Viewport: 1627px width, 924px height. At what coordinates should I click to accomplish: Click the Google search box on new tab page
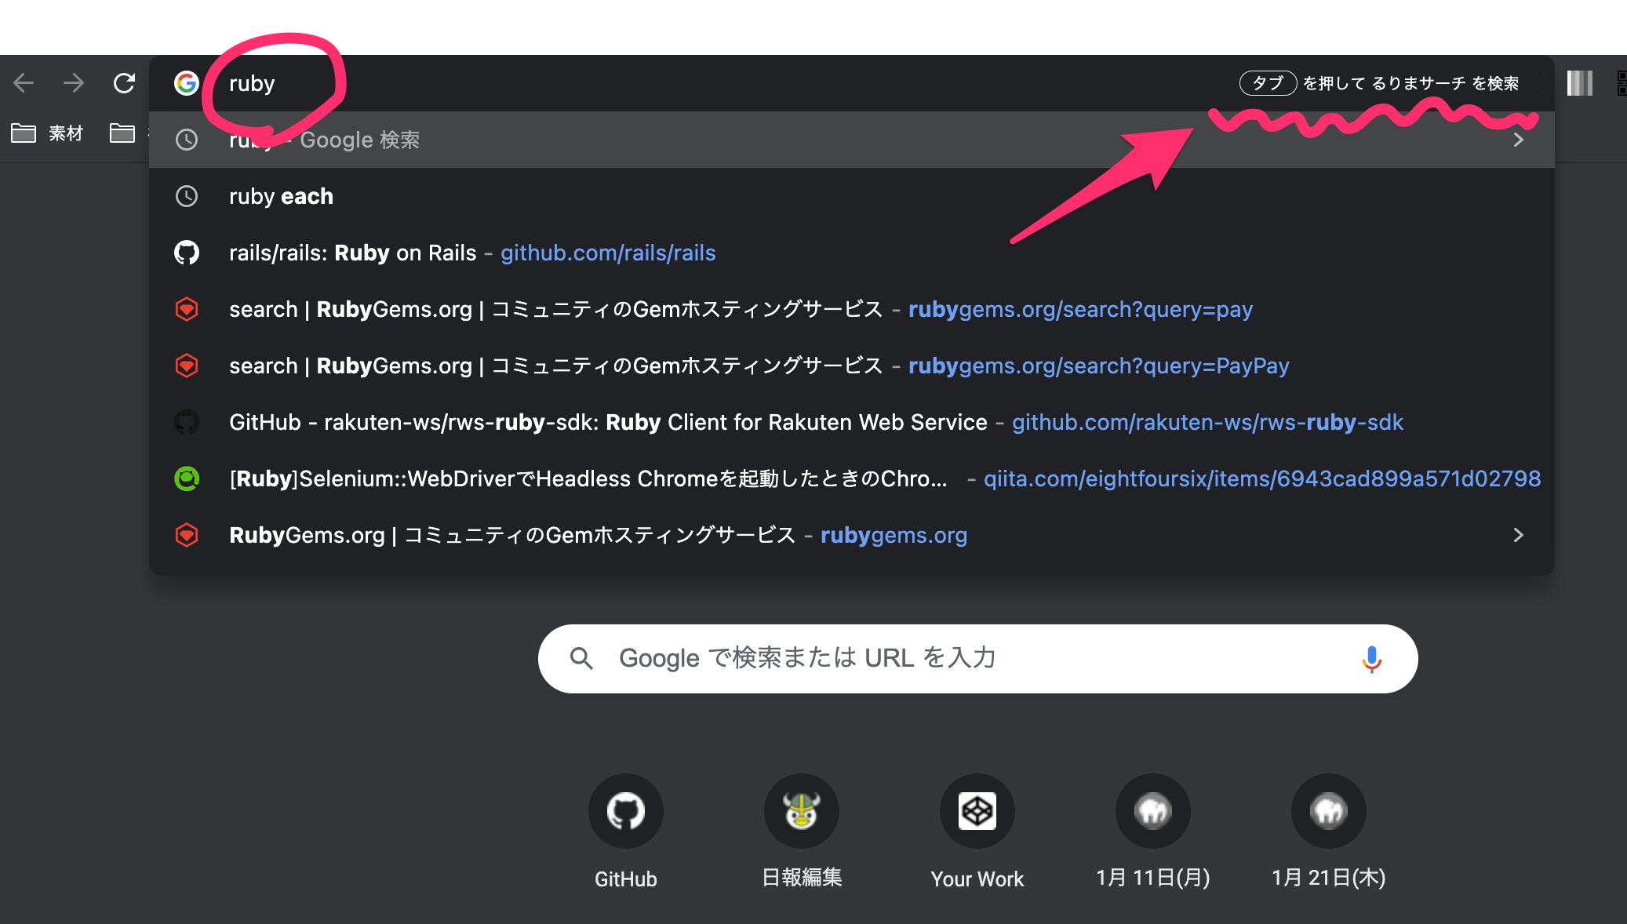click(977, 659)
